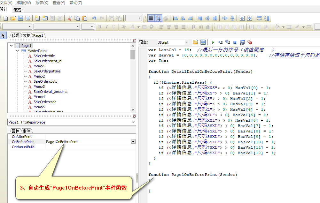This screenshot has width=320, height=203.
Task: Cut selection with the scissors icon
Action: [69, 18]
